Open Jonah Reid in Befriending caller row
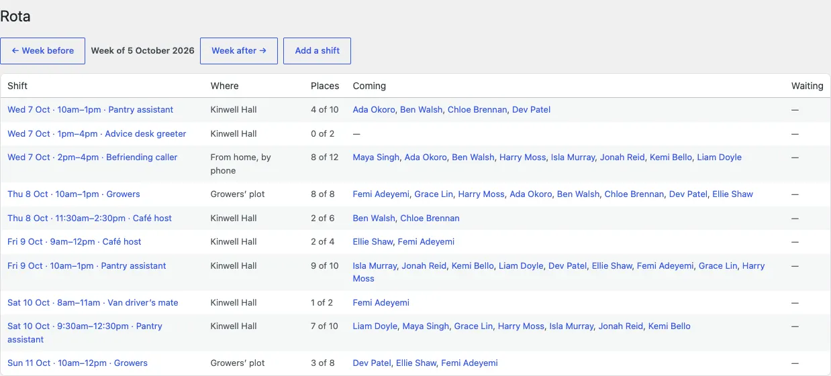The image size is (831, 376). click(x=622, y=158)
